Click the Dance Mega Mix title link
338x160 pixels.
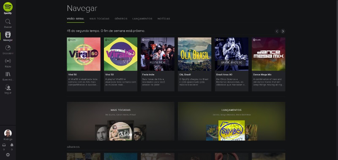point(262,75)
